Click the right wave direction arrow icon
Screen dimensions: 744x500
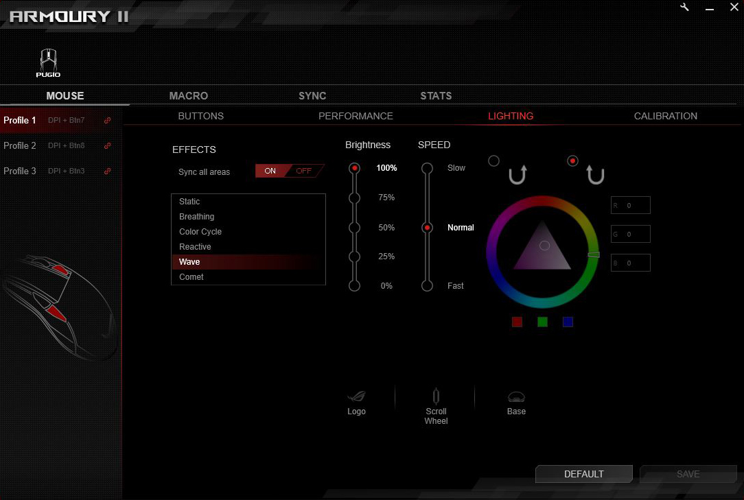tap(595, 175)
